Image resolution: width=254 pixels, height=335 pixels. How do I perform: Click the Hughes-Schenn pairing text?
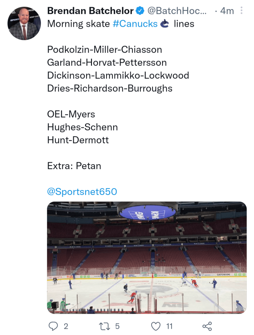coord(82,127)
